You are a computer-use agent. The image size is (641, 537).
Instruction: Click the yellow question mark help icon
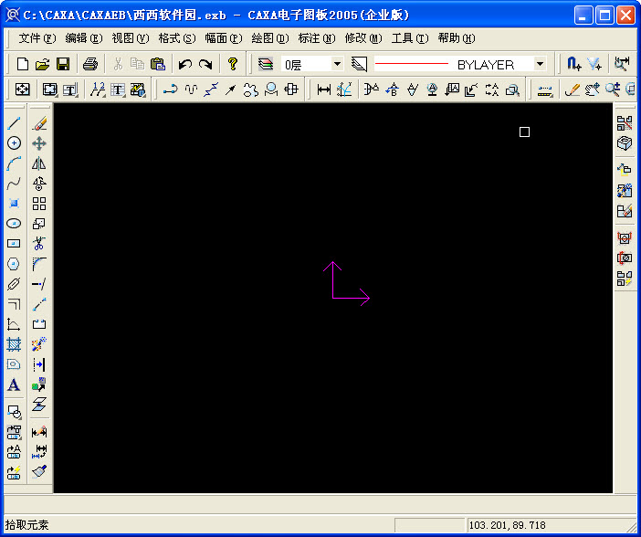point(233,64)
